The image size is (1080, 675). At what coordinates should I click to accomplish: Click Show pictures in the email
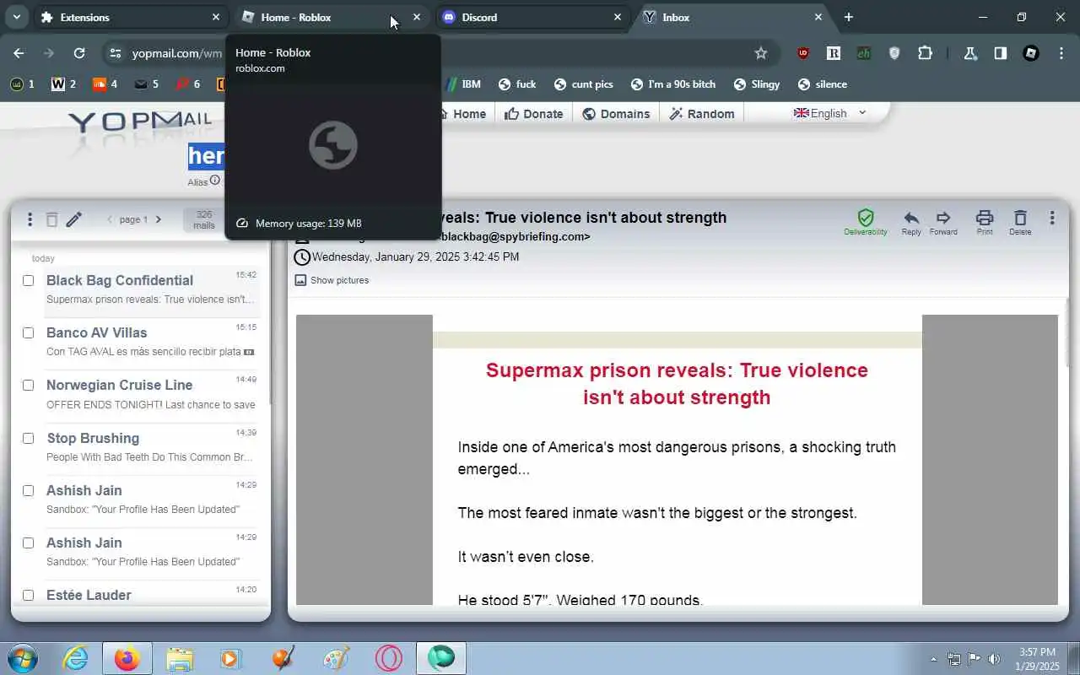click(332, 280)
